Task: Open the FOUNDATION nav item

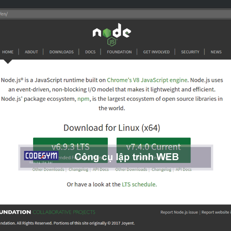Action: tap(119, 52)
